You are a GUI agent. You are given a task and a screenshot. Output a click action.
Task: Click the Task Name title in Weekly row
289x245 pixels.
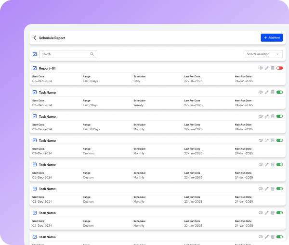(x=47, y=92)
